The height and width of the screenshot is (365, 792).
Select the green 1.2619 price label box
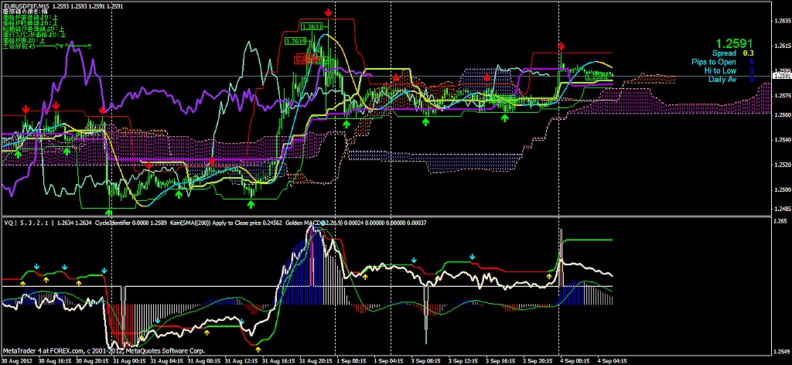[295, 41]
